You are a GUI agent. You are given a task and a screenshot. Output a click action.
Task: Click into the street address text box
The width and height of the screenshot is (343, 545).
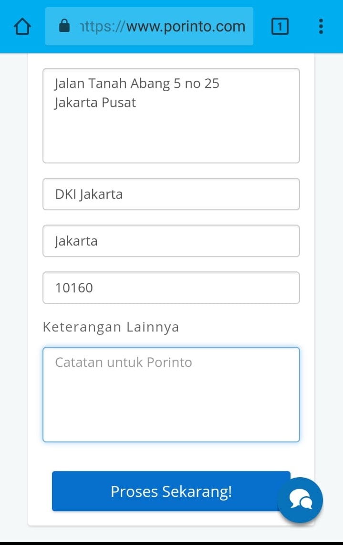click(x=171, y=116)
